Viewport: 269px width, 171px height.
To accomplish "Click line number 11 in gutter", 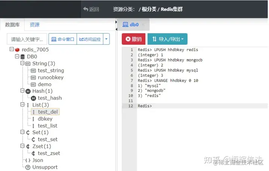I will pyautogui.click(x=131, y=101).
